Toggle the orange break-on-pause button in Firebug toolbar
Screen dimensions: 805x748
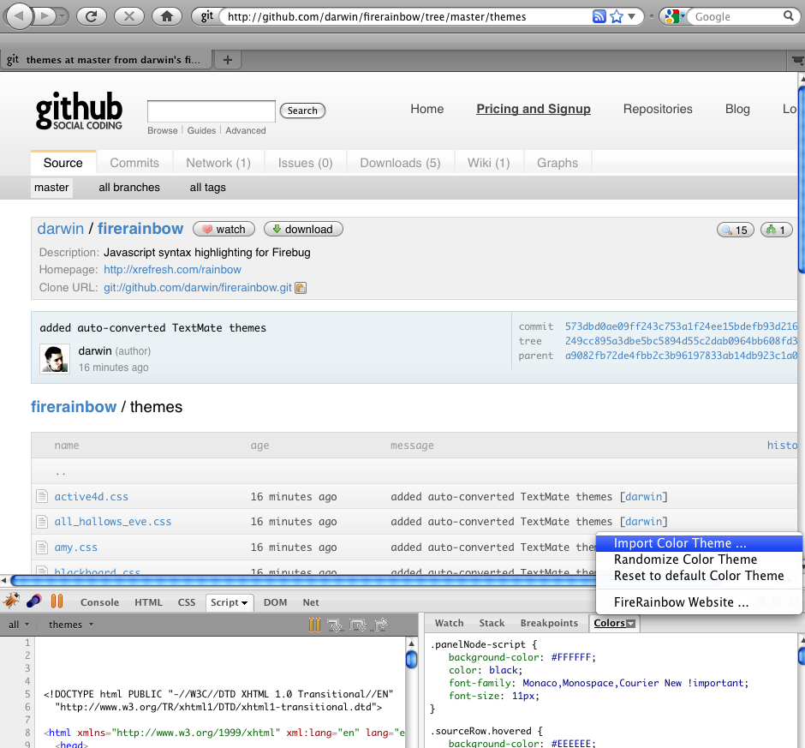click(x=57, y=601)
